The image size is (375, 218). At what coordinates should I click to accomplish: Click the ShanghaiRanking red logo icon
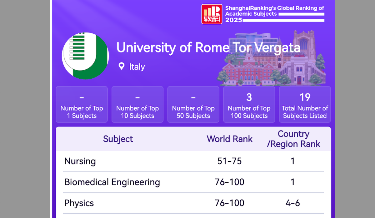[212, 14]
